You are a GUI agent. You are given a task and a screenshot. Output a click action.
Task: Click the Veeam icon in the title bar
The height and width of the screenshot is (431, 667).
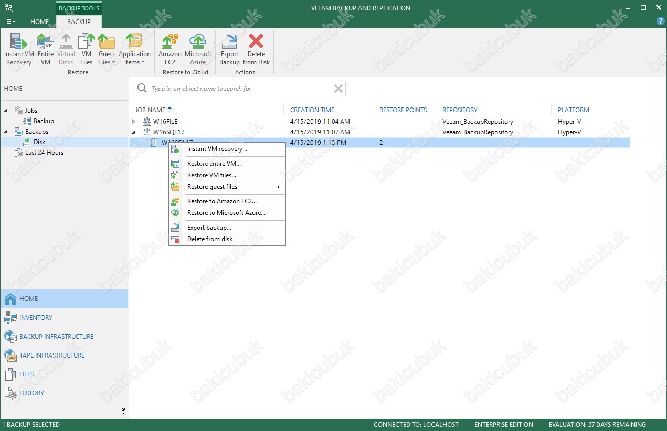point(8,8)
